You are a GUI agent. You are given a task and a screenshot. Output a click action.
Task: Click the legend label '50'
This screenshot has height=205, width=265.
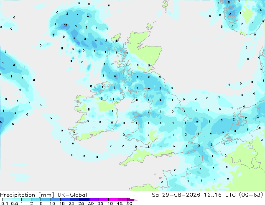pyautogui.click(x=129, y=203)
